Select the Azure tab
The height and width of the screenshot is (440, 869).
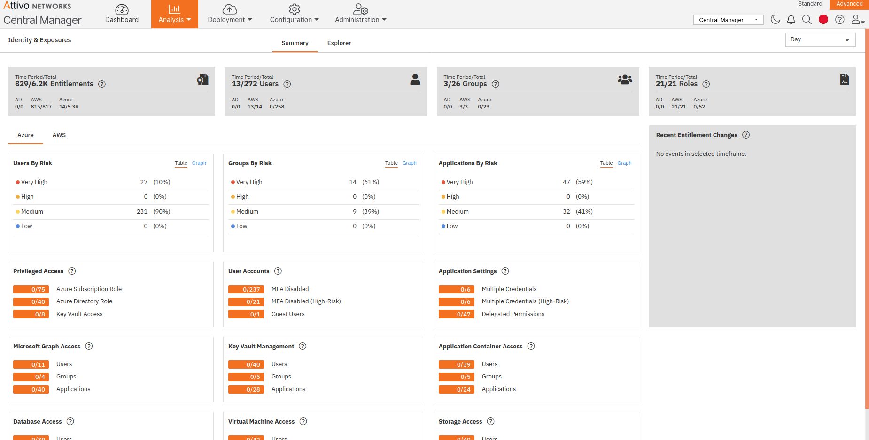click(25, 135)
